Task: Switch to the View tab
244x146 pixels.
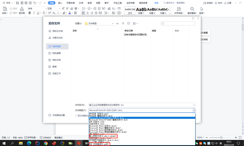Action: (98, 3)
